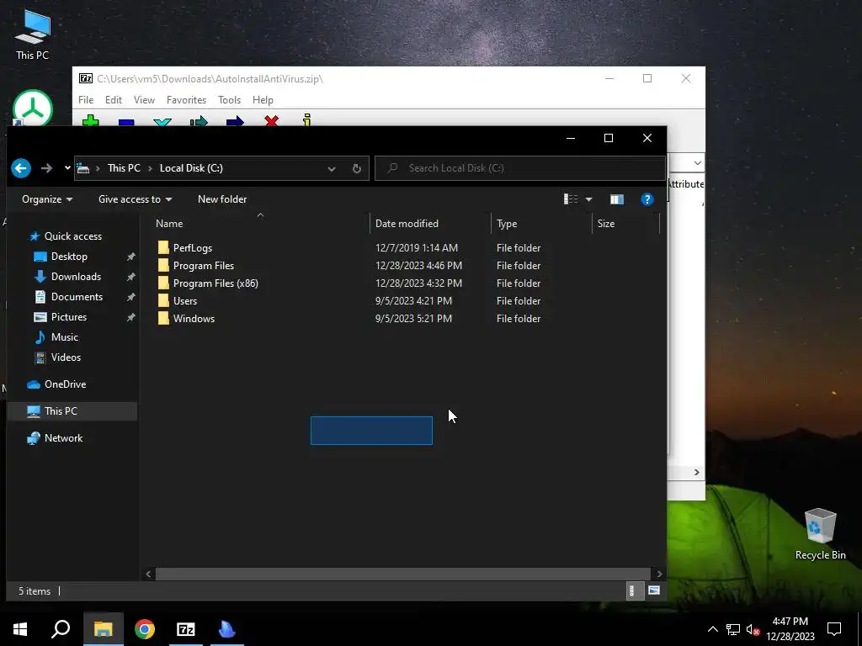The width and height of the screenshot is (862, 646).
Task: Click the Forward arrow in File Explorer
Action: [47, 168]
